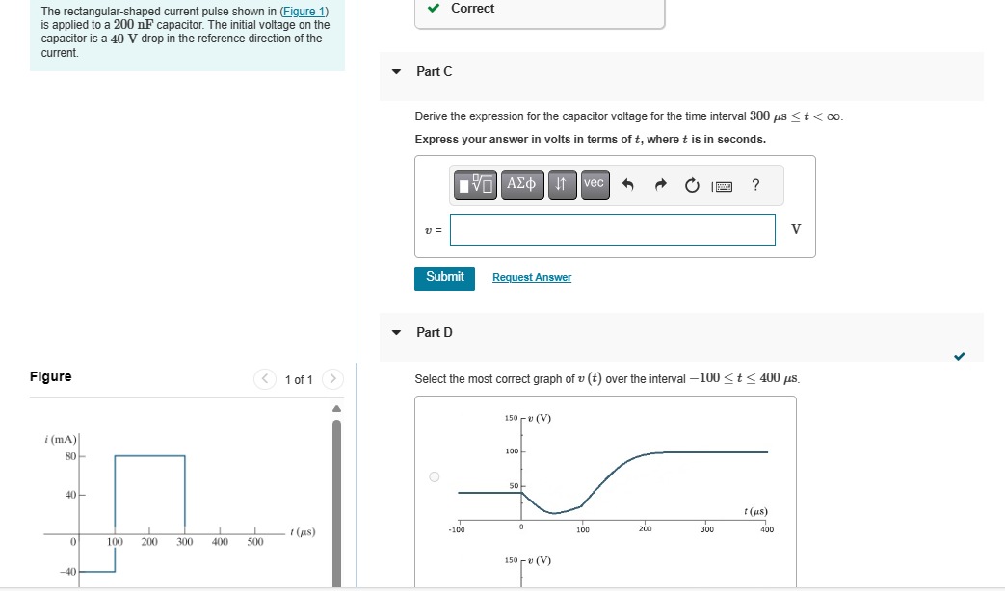Open Figure 1 from the problem statement
This screenshot has height=591, width=1005.
pyautogui.click(x=303, y=11)
